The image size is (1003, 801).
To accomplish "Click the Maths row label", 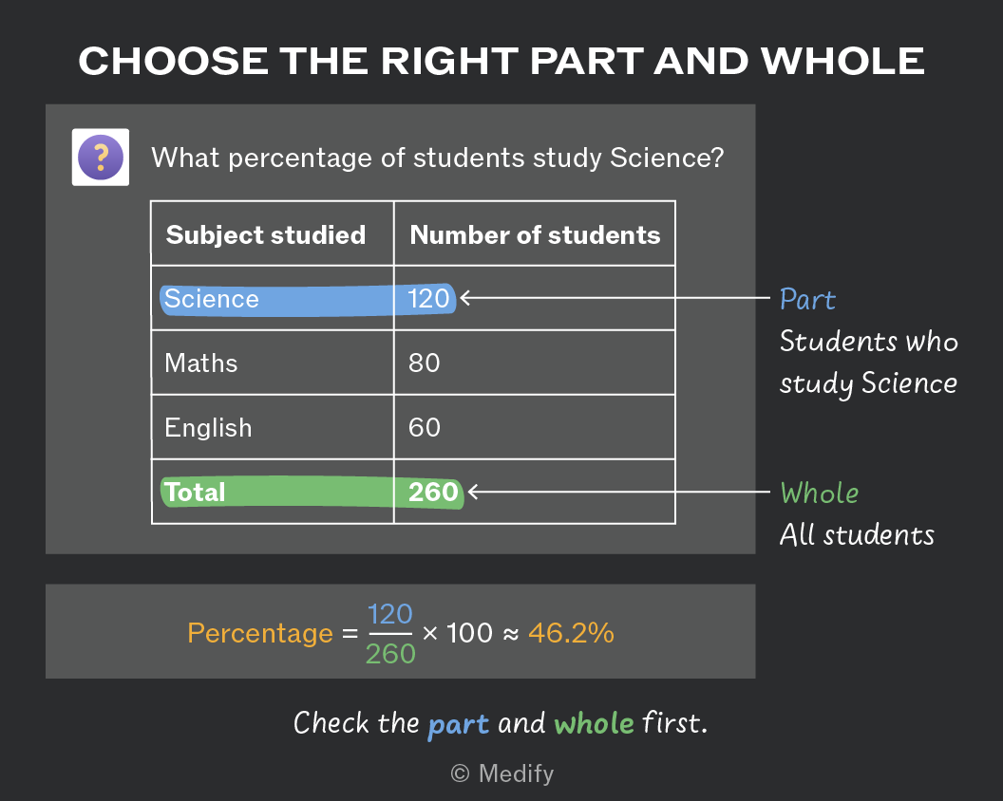I will click(x=200, y=363).
